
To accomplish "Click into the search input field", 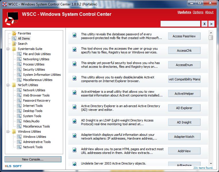I will coord(180,24).
